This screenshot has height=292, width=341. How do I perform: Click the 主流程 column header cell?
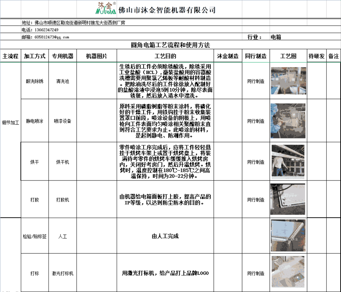point(10,56)
